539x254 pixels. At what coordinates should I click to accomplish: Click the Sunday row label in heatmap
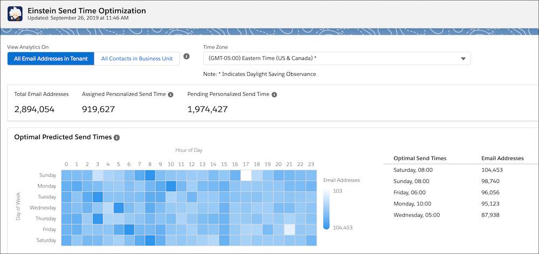(47, 175)
